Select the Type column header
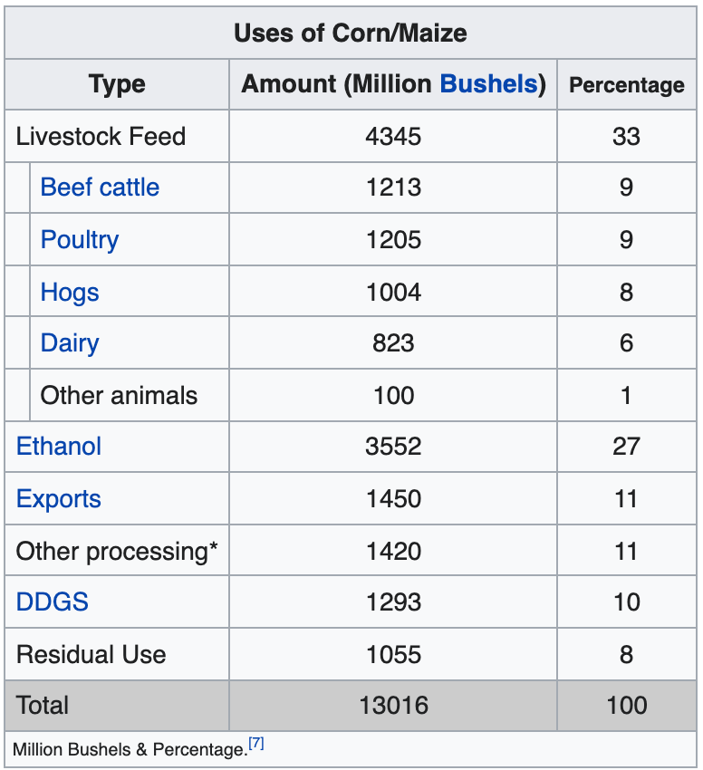This screenshot has height=770, width=703. click(x=117, y=84)
